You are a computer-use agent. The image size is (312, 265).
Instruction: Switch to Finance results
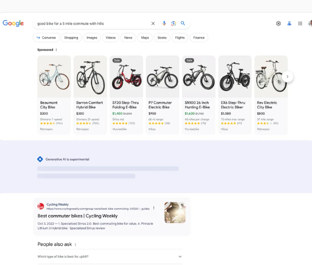tap(199, 37)
